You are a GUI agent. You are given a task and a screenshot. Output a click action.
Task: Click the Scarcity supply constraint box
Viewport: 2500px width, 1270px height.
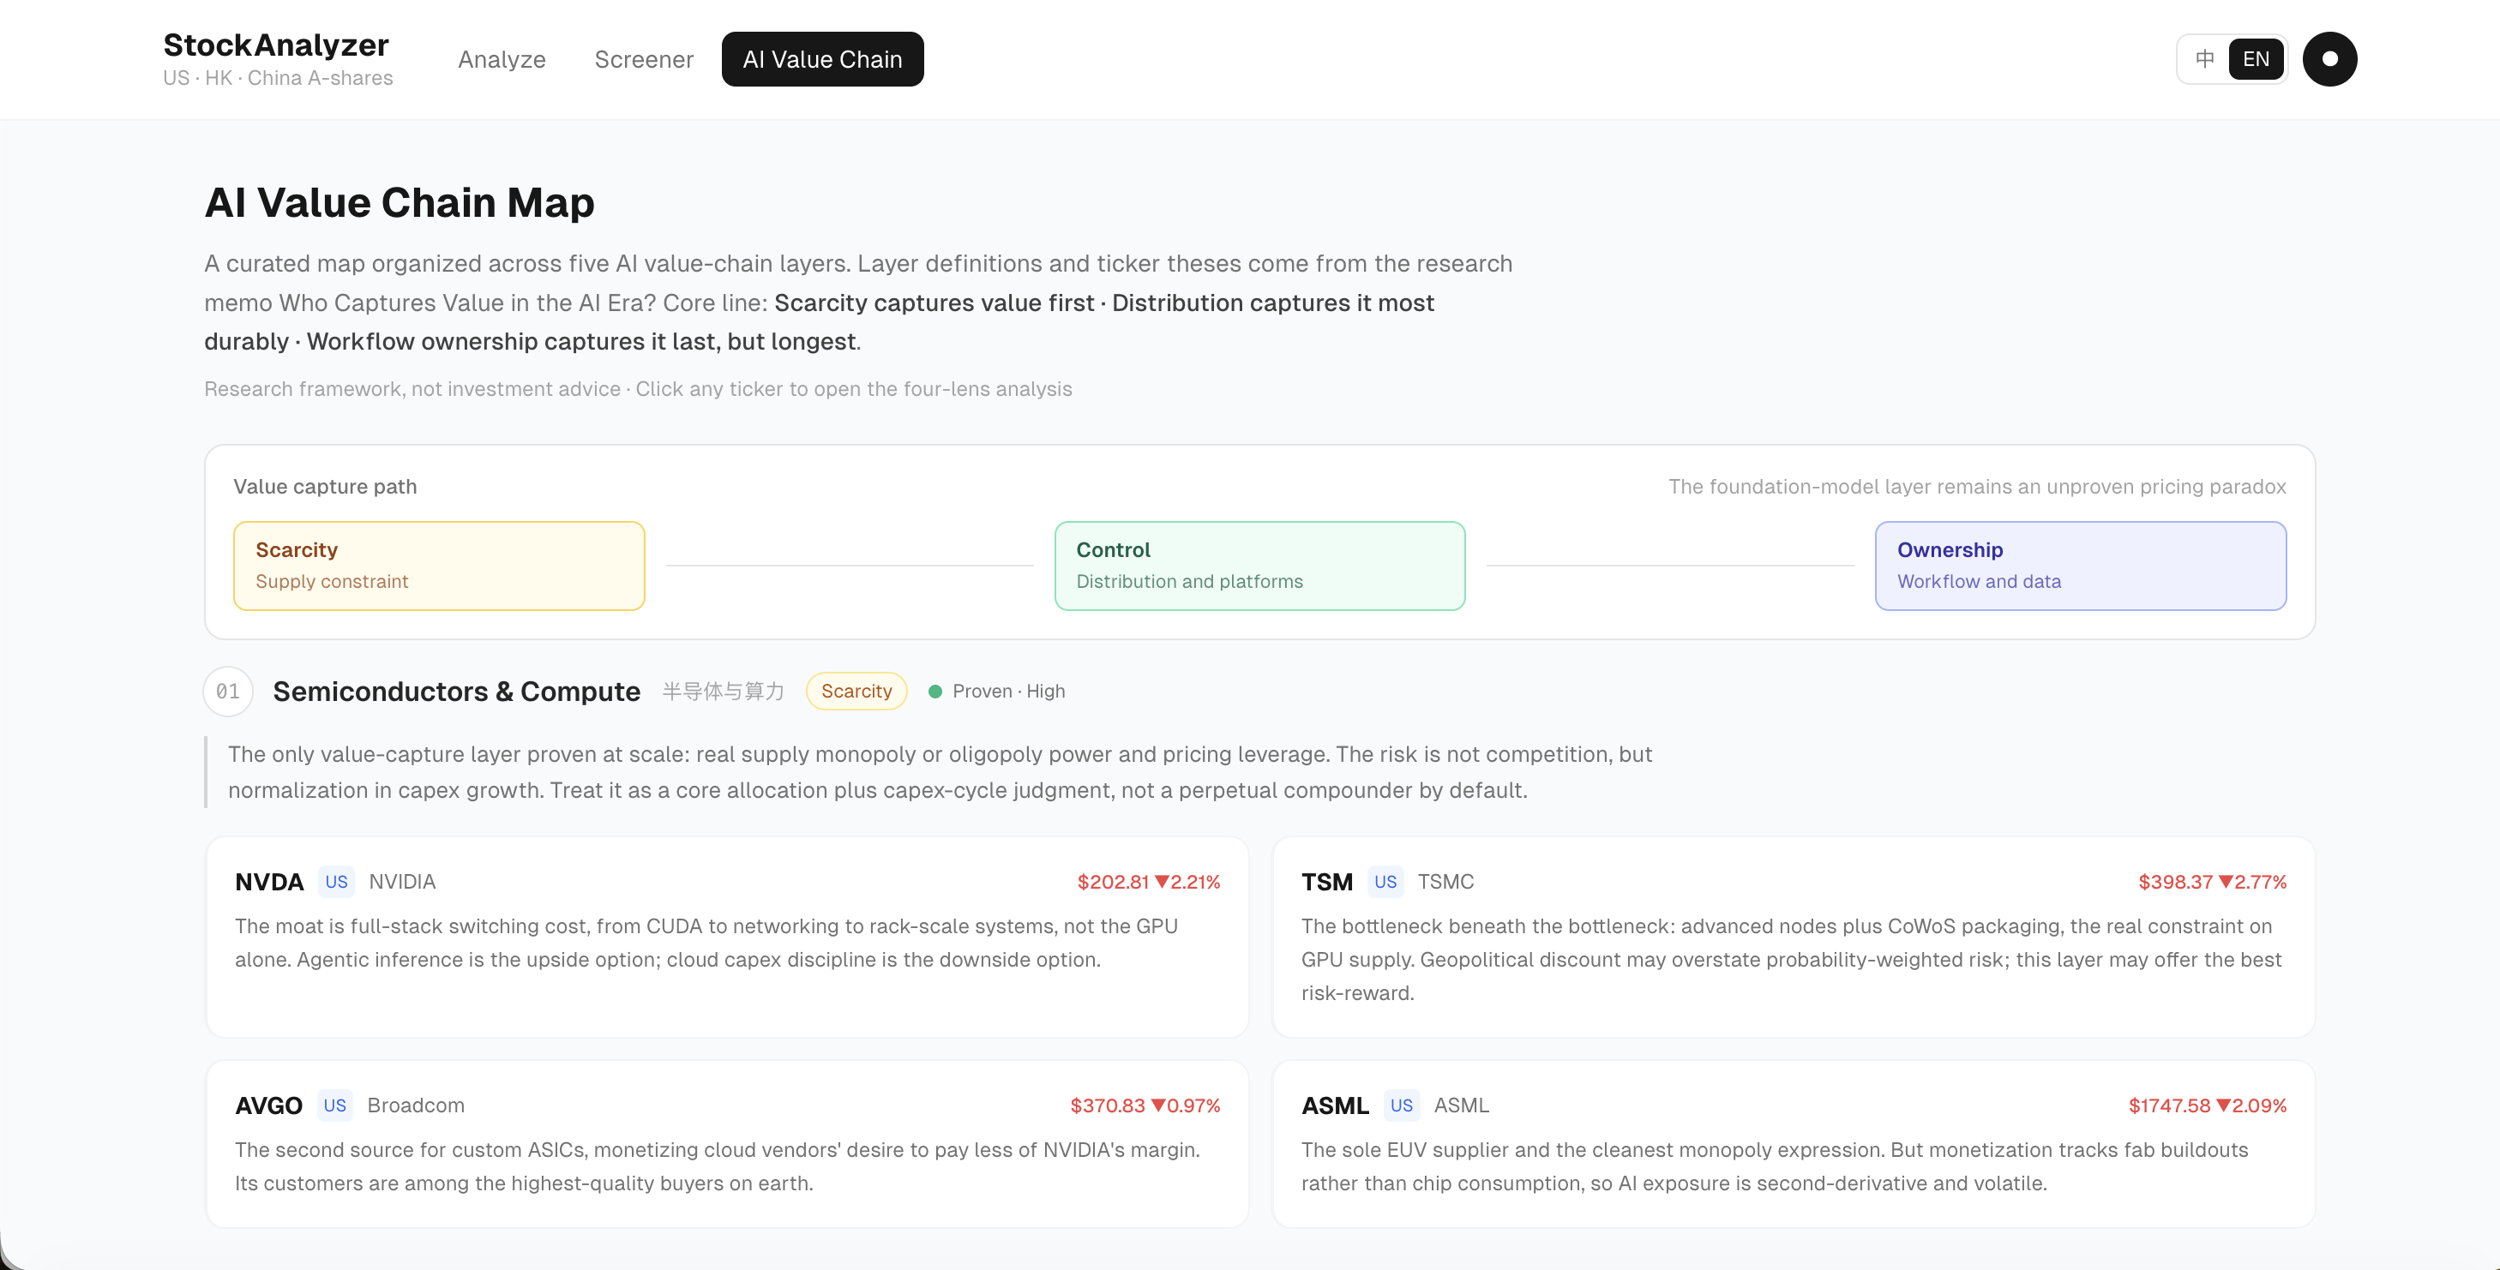pyautogui.click(x=439, y=566)
